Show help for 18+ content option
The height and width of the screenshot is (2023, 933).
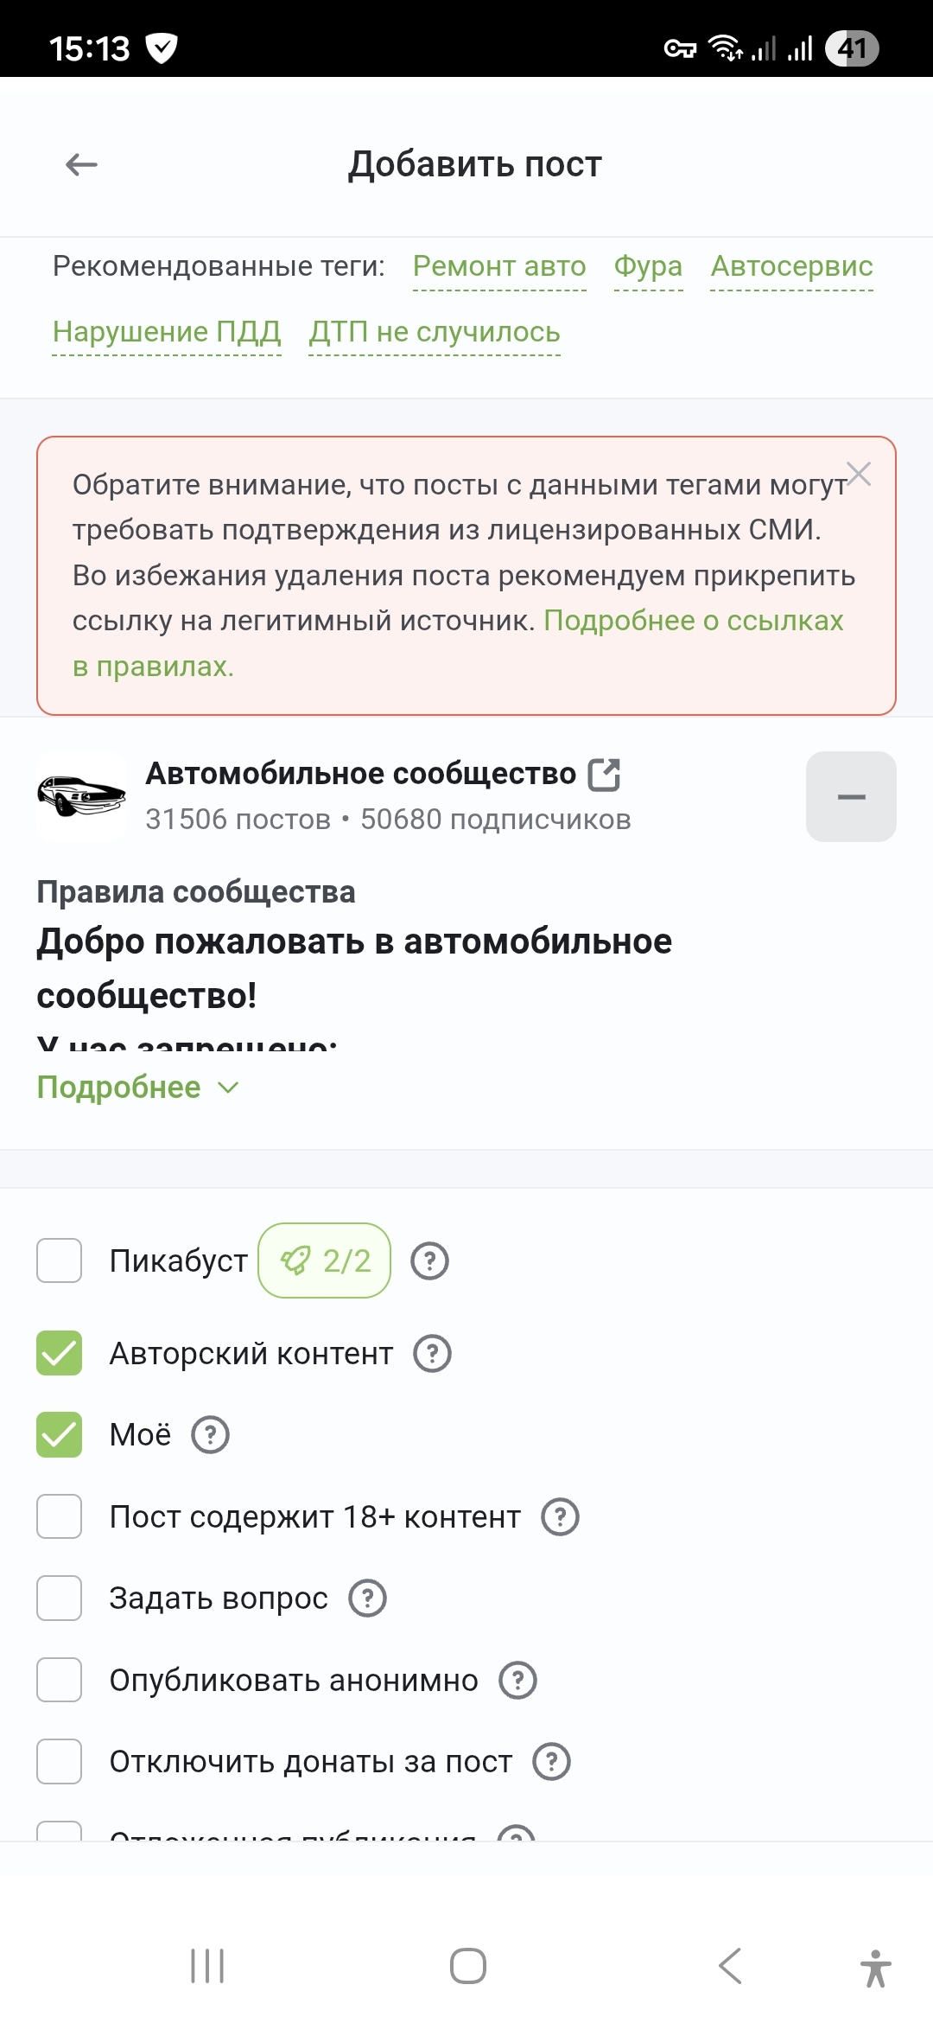point(560,1517)
